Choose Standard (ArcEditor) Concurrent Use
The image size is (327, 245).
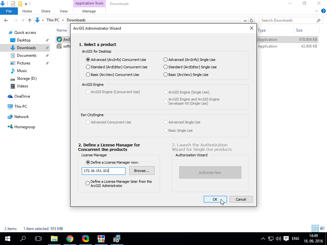(117, 67)
